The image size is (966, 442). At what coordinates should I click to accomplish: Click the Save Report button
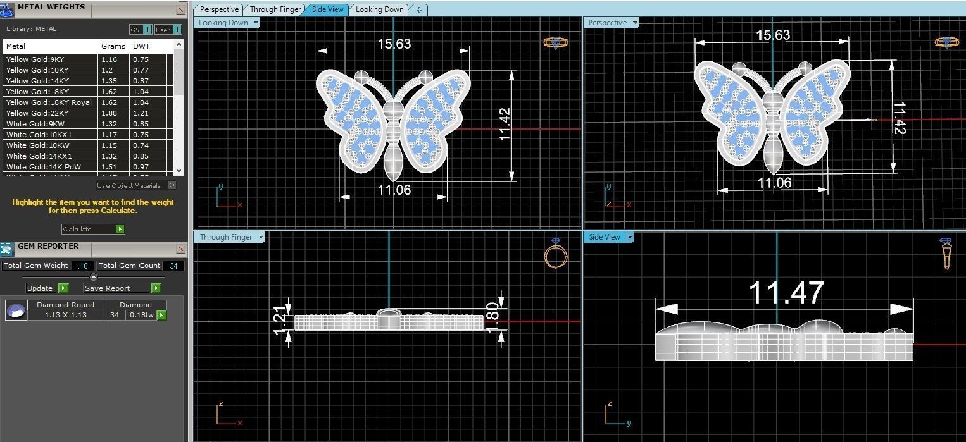pos(114,288)
